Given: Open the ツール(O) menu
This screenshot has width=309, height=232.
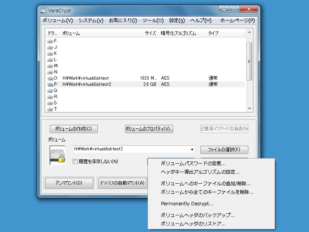Looking at the screenshot, I should click(153, 20).
